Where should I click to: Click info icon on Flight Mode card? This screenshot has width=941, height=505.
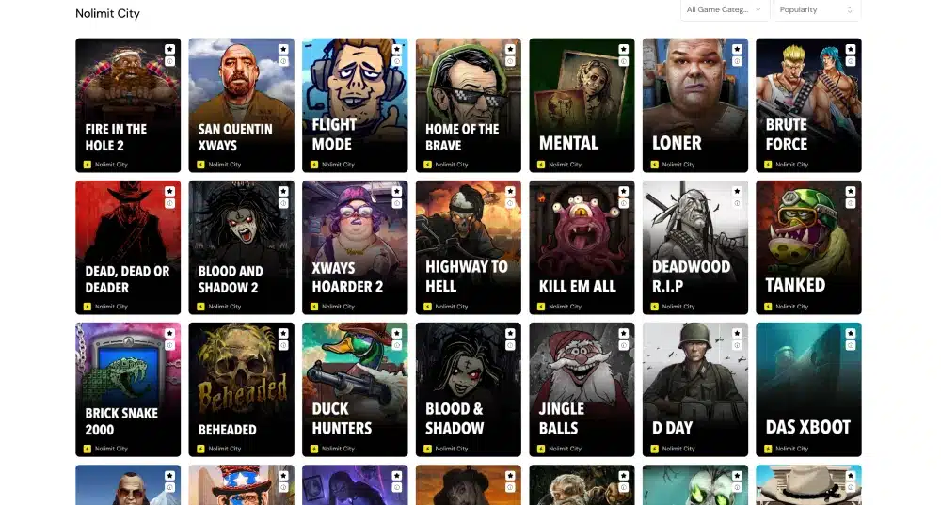click(397, 61)
